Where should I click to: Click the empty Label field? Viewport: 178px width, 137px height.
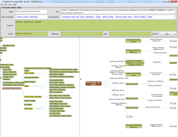coord(130,34)
